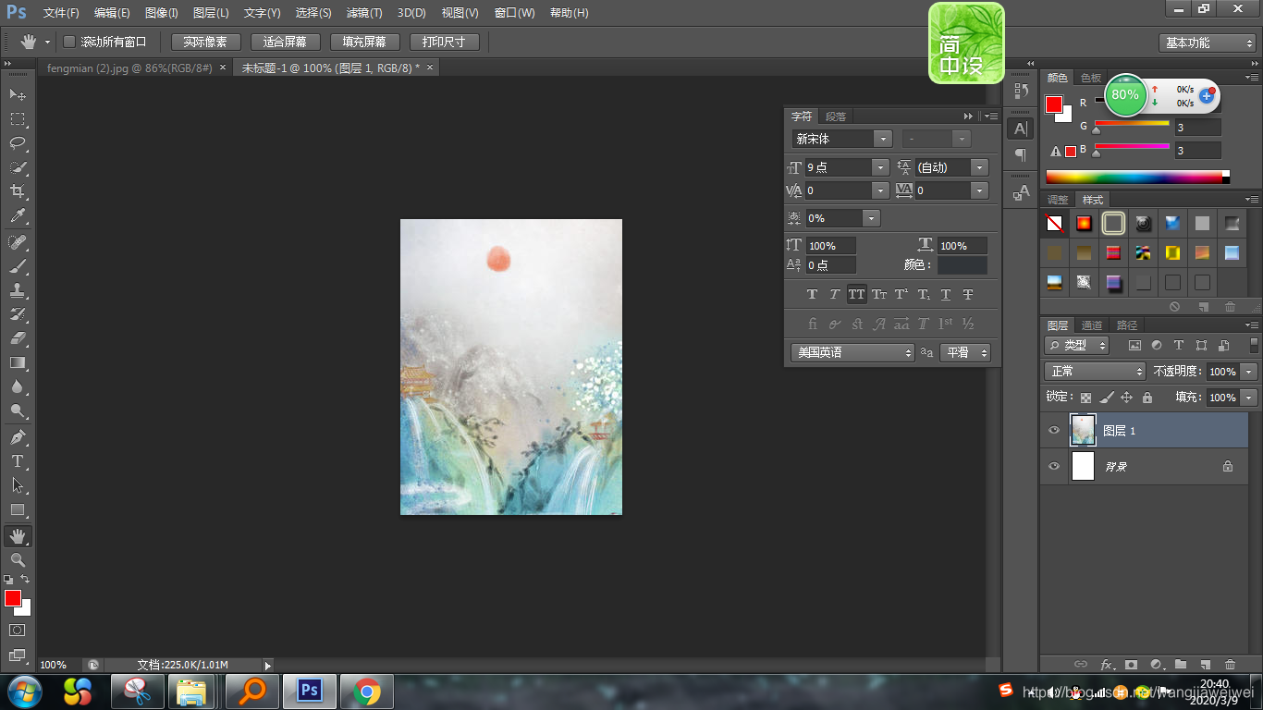Hide 图层 1 using its eye icon
1263x710 pixels.
[1054, 431]
